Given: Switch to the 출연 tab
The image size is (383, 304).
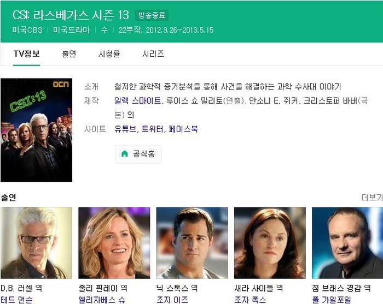Looking at the screenshot, I should pos(69,54).
